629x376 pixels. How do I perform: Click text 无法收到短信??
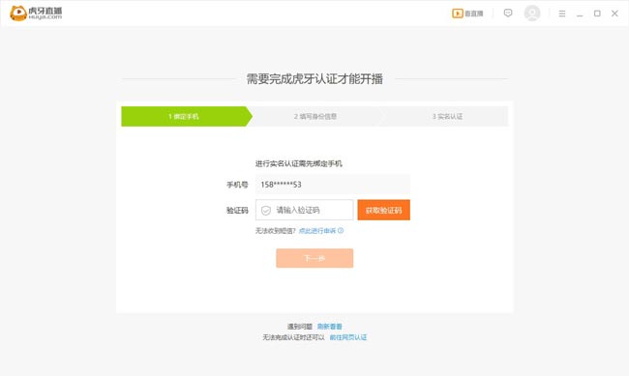[276, 230]
